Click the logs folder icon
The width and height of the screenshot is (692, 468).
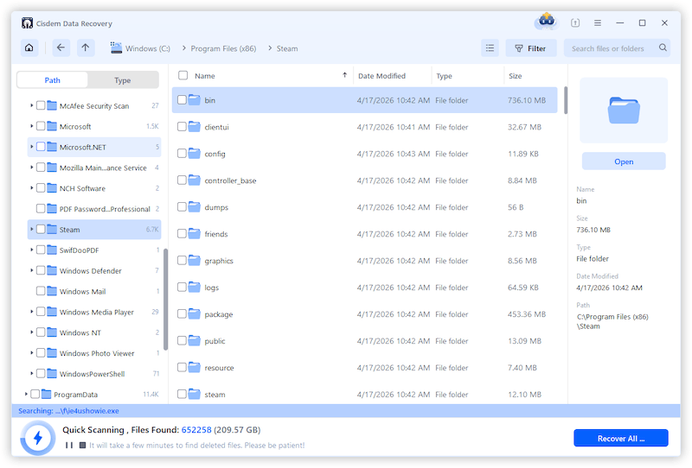[194, 287]
